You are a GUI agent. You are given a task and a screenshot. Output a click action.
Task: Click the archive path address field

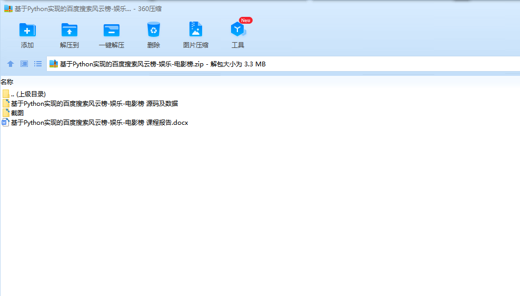click(x=283, y=64)
